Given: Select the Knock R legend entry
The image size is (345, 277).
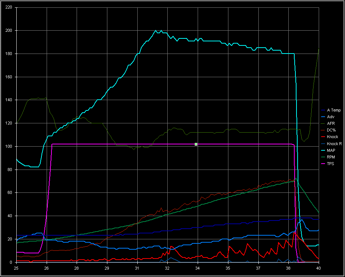Looking at the screenshot, I should click(x=334, y=143).
